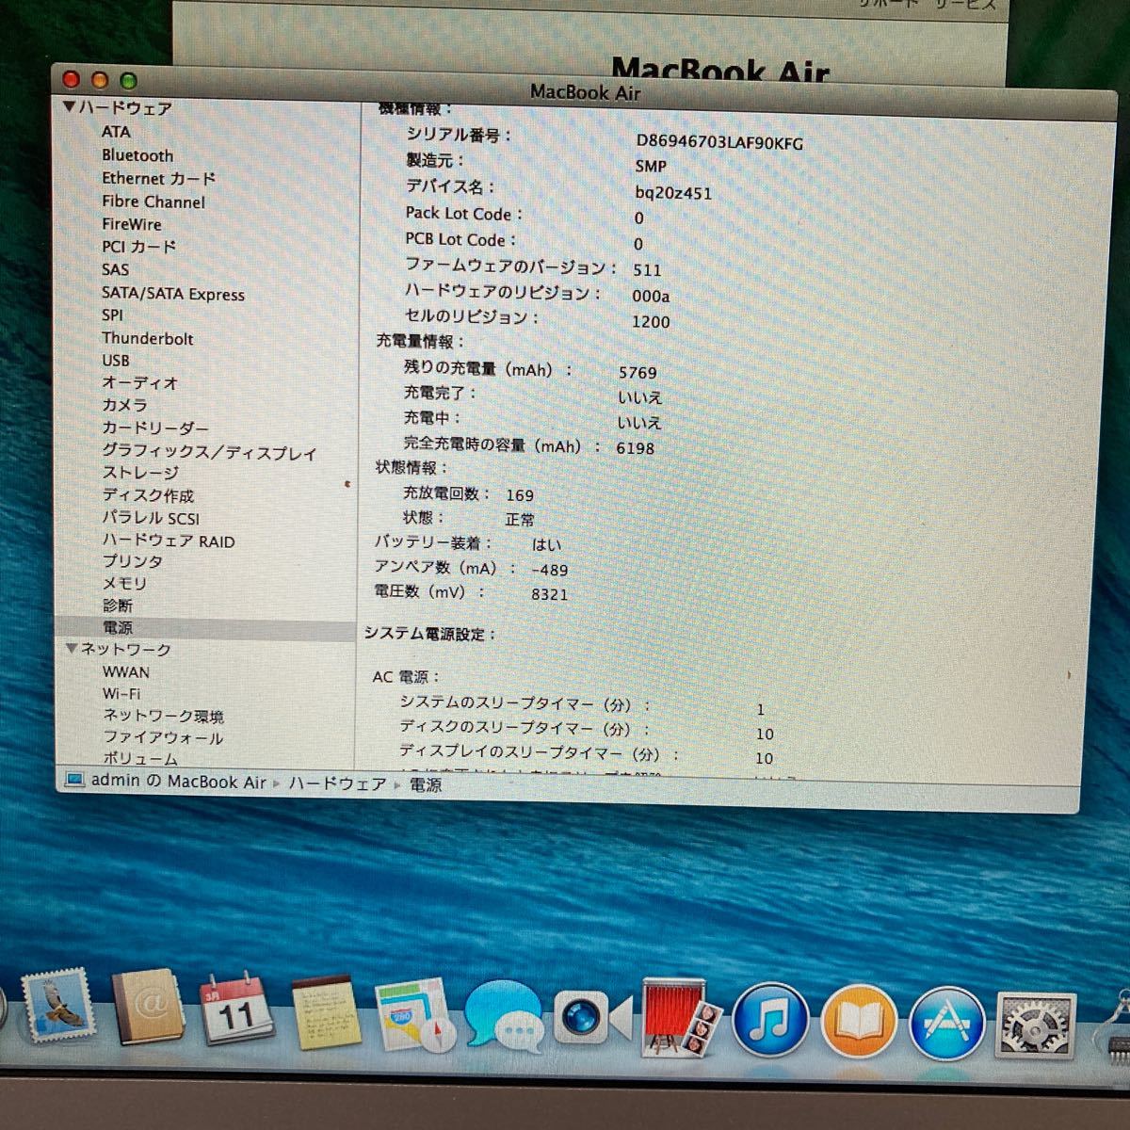Select PCI カード in sidebar
This screenshot has height=1130, width=1130.
click(138, 247)
